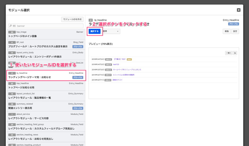Click the ID badge 4 for BF_root

[12, 42]
